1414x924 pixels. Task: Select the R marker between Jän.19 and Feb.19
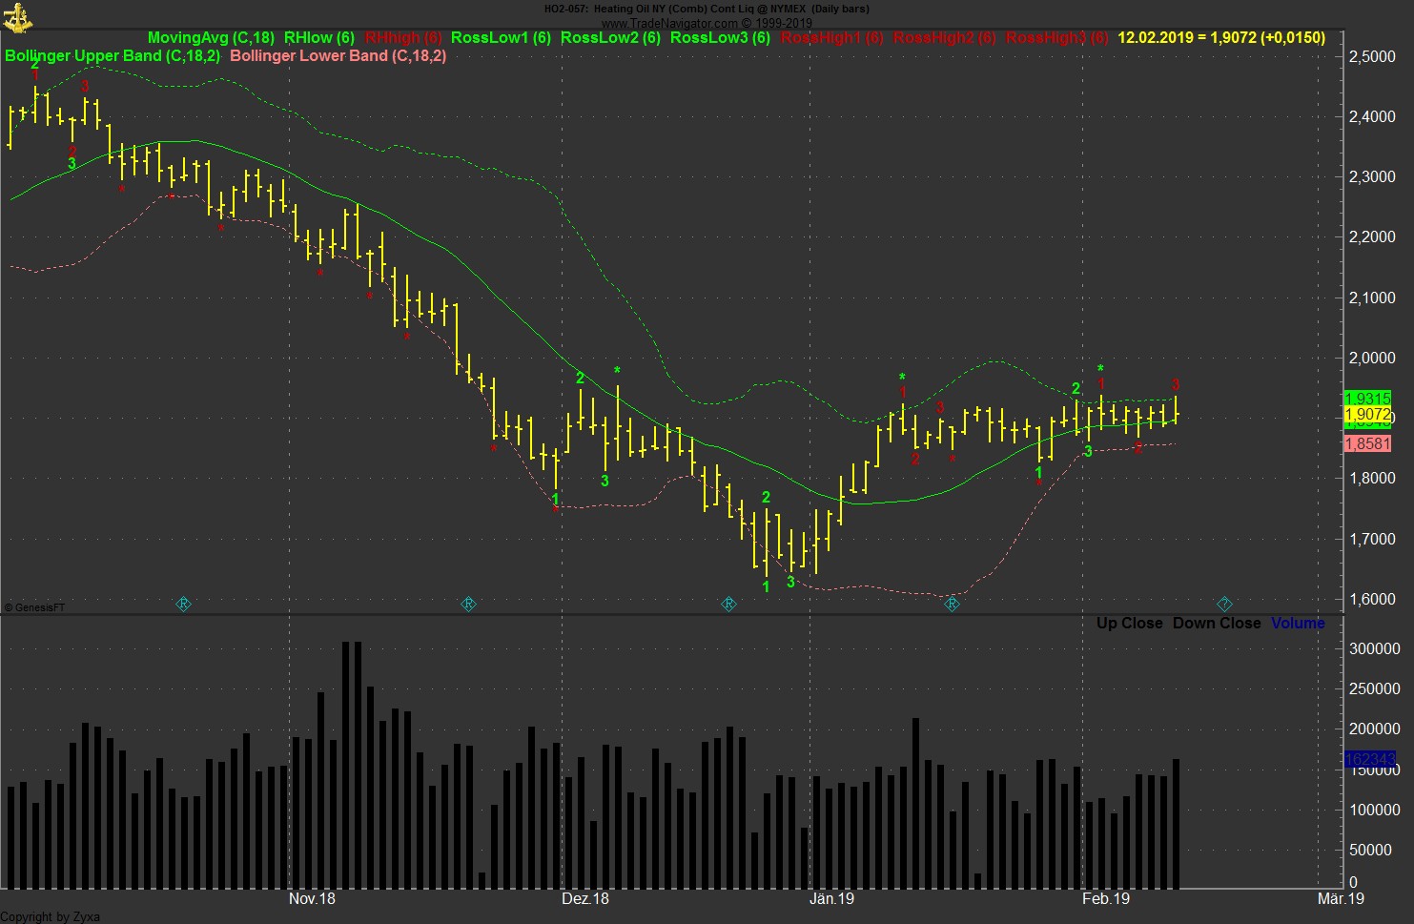(x=951, y=604)
